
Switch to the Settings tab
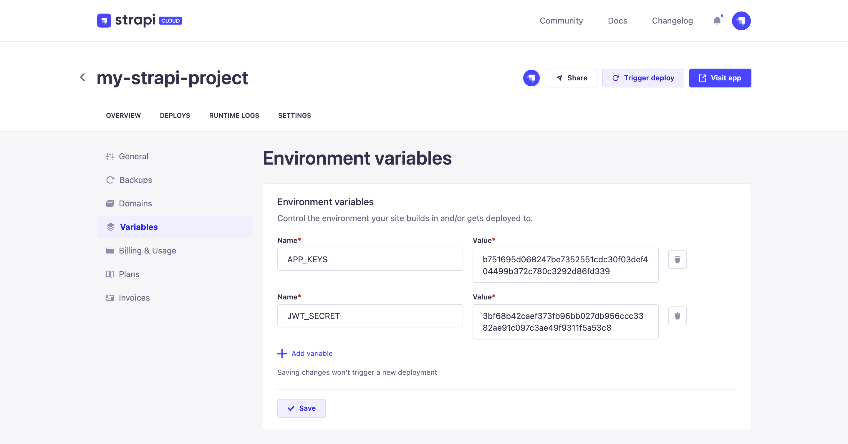click(294, 115)
